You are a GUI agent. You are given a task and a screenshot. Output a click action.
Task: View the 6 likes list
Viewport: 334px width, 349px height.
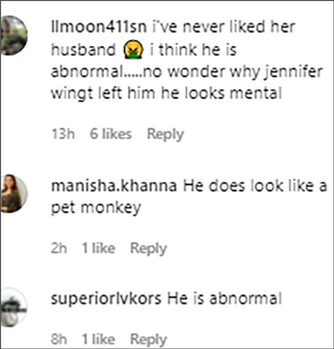110,134
